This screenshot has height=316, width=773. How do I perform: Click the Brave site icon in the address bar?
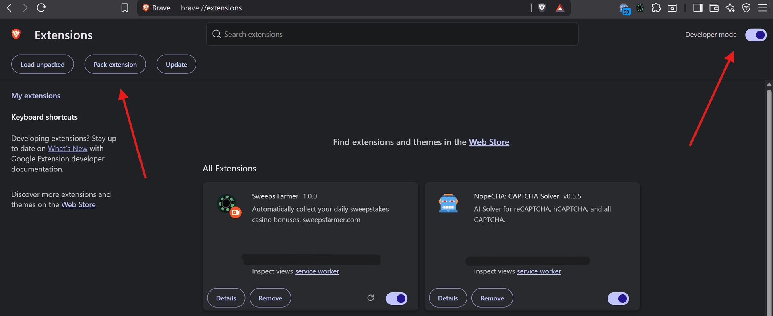[x=146, y=8]
